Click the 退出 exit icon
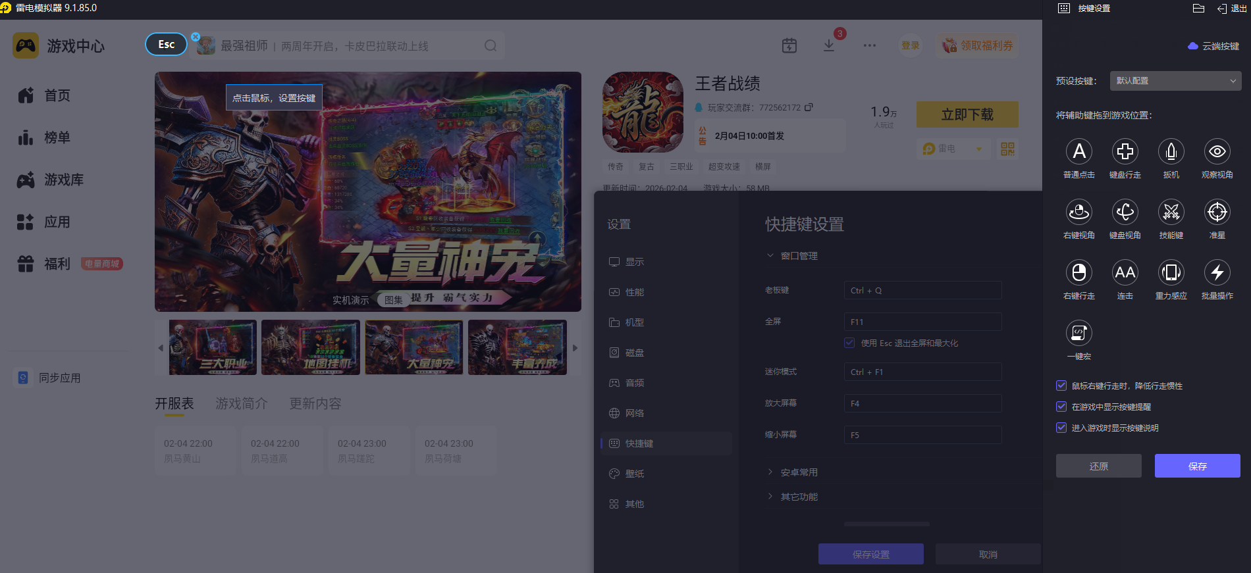This screenshot has height=573, width=1251. pyautogui.click(x=1231, y=9)
